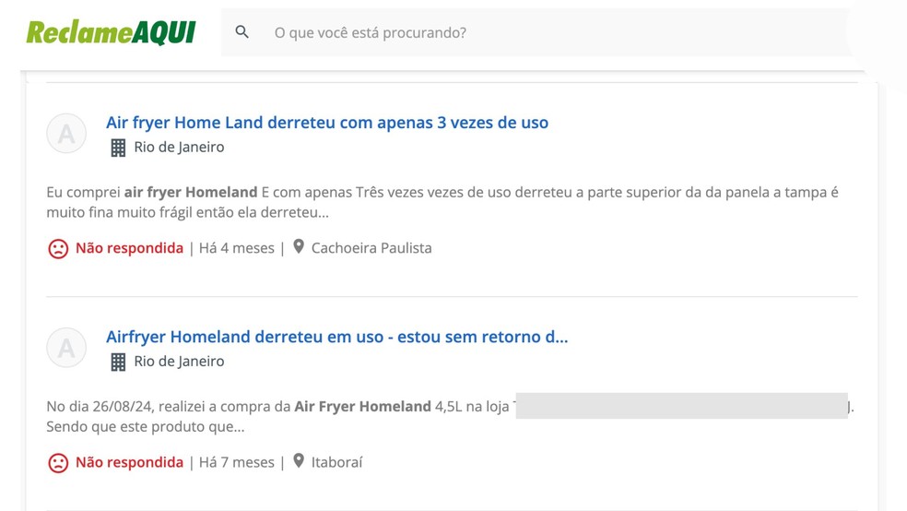This screenshot has height=511, width=907.
Task: Click location pin icon next to Itaboraí
Action: pyautogui.click(x=299, y=460)
